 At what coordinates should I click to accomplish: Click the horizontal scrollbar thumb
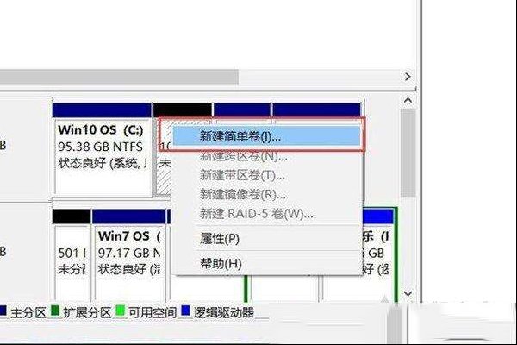(x=119, y=77)
